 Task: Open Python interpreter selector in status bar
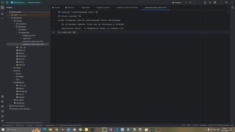(219, 125)
